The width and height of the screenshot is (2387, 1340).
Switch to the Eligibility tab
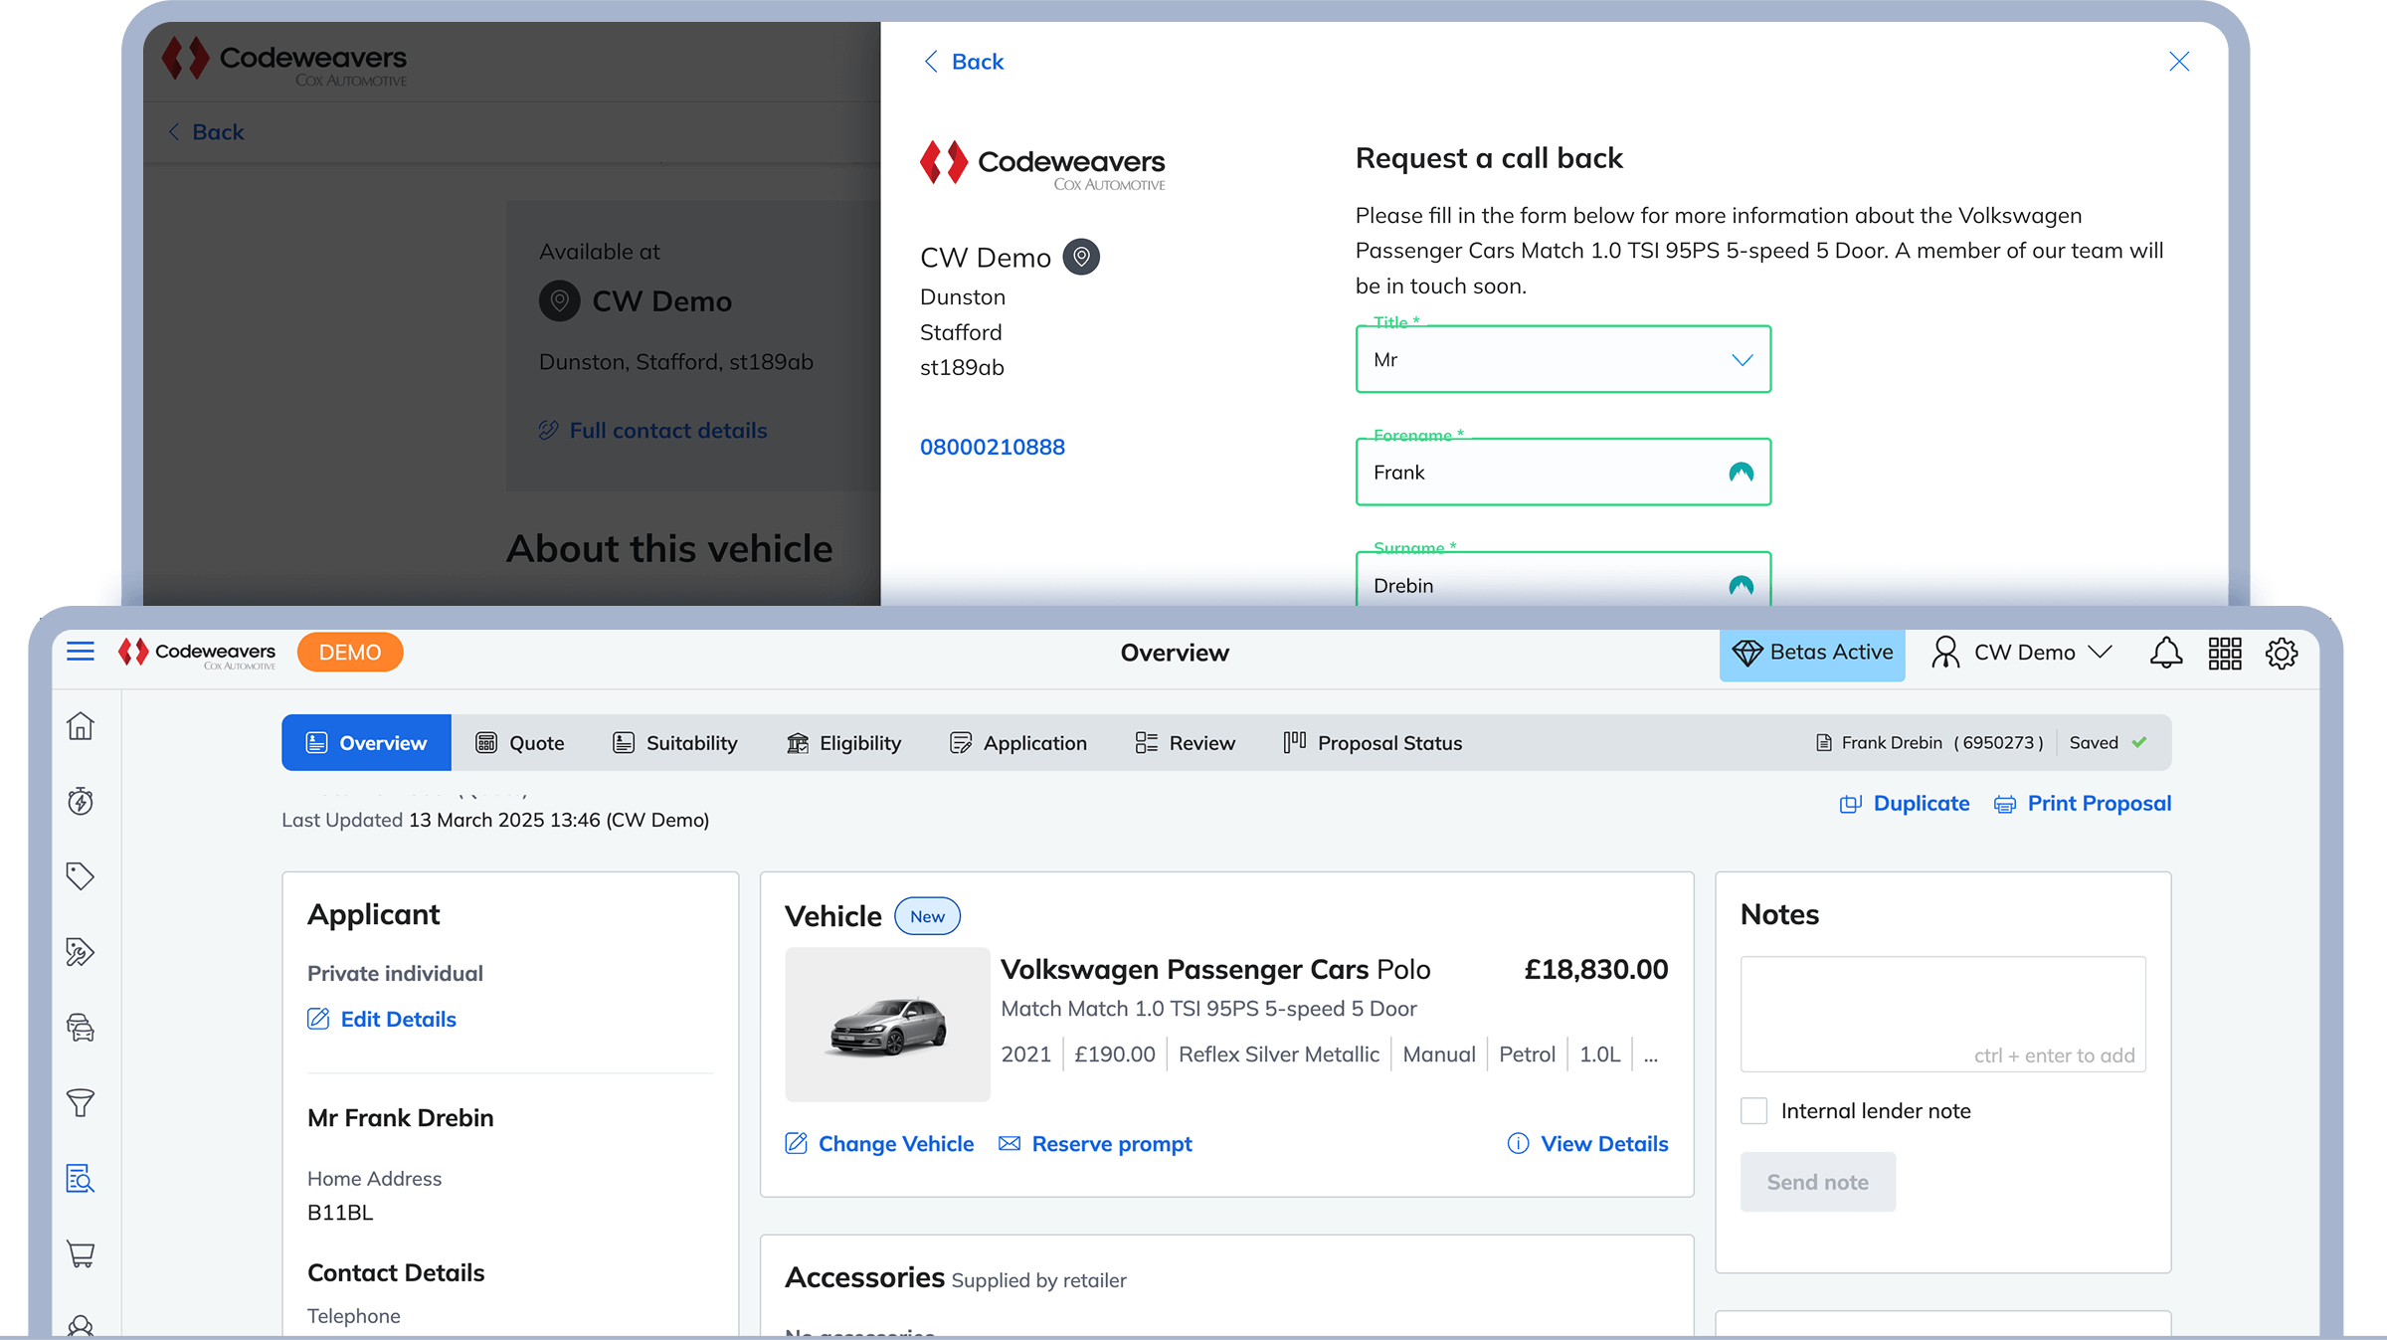tap(843, 742)
